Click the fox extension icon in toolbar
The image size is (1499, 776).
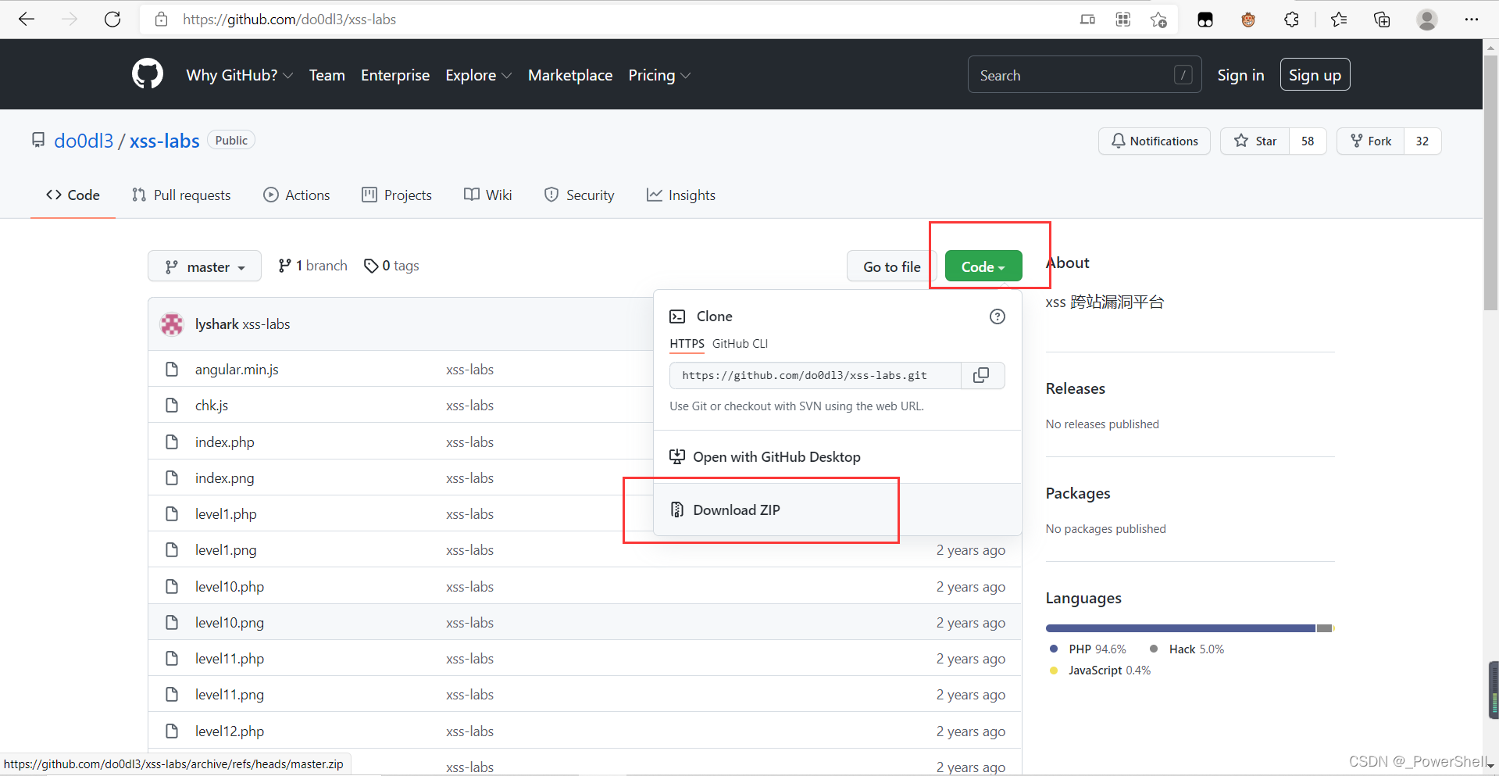[1248, 20]
